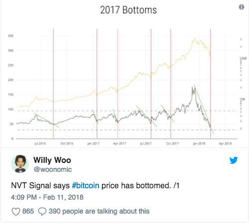Select the 2017 Bottoms chart title
The height and width of the screenshot is (223, 249).
[x=129, y=10]
